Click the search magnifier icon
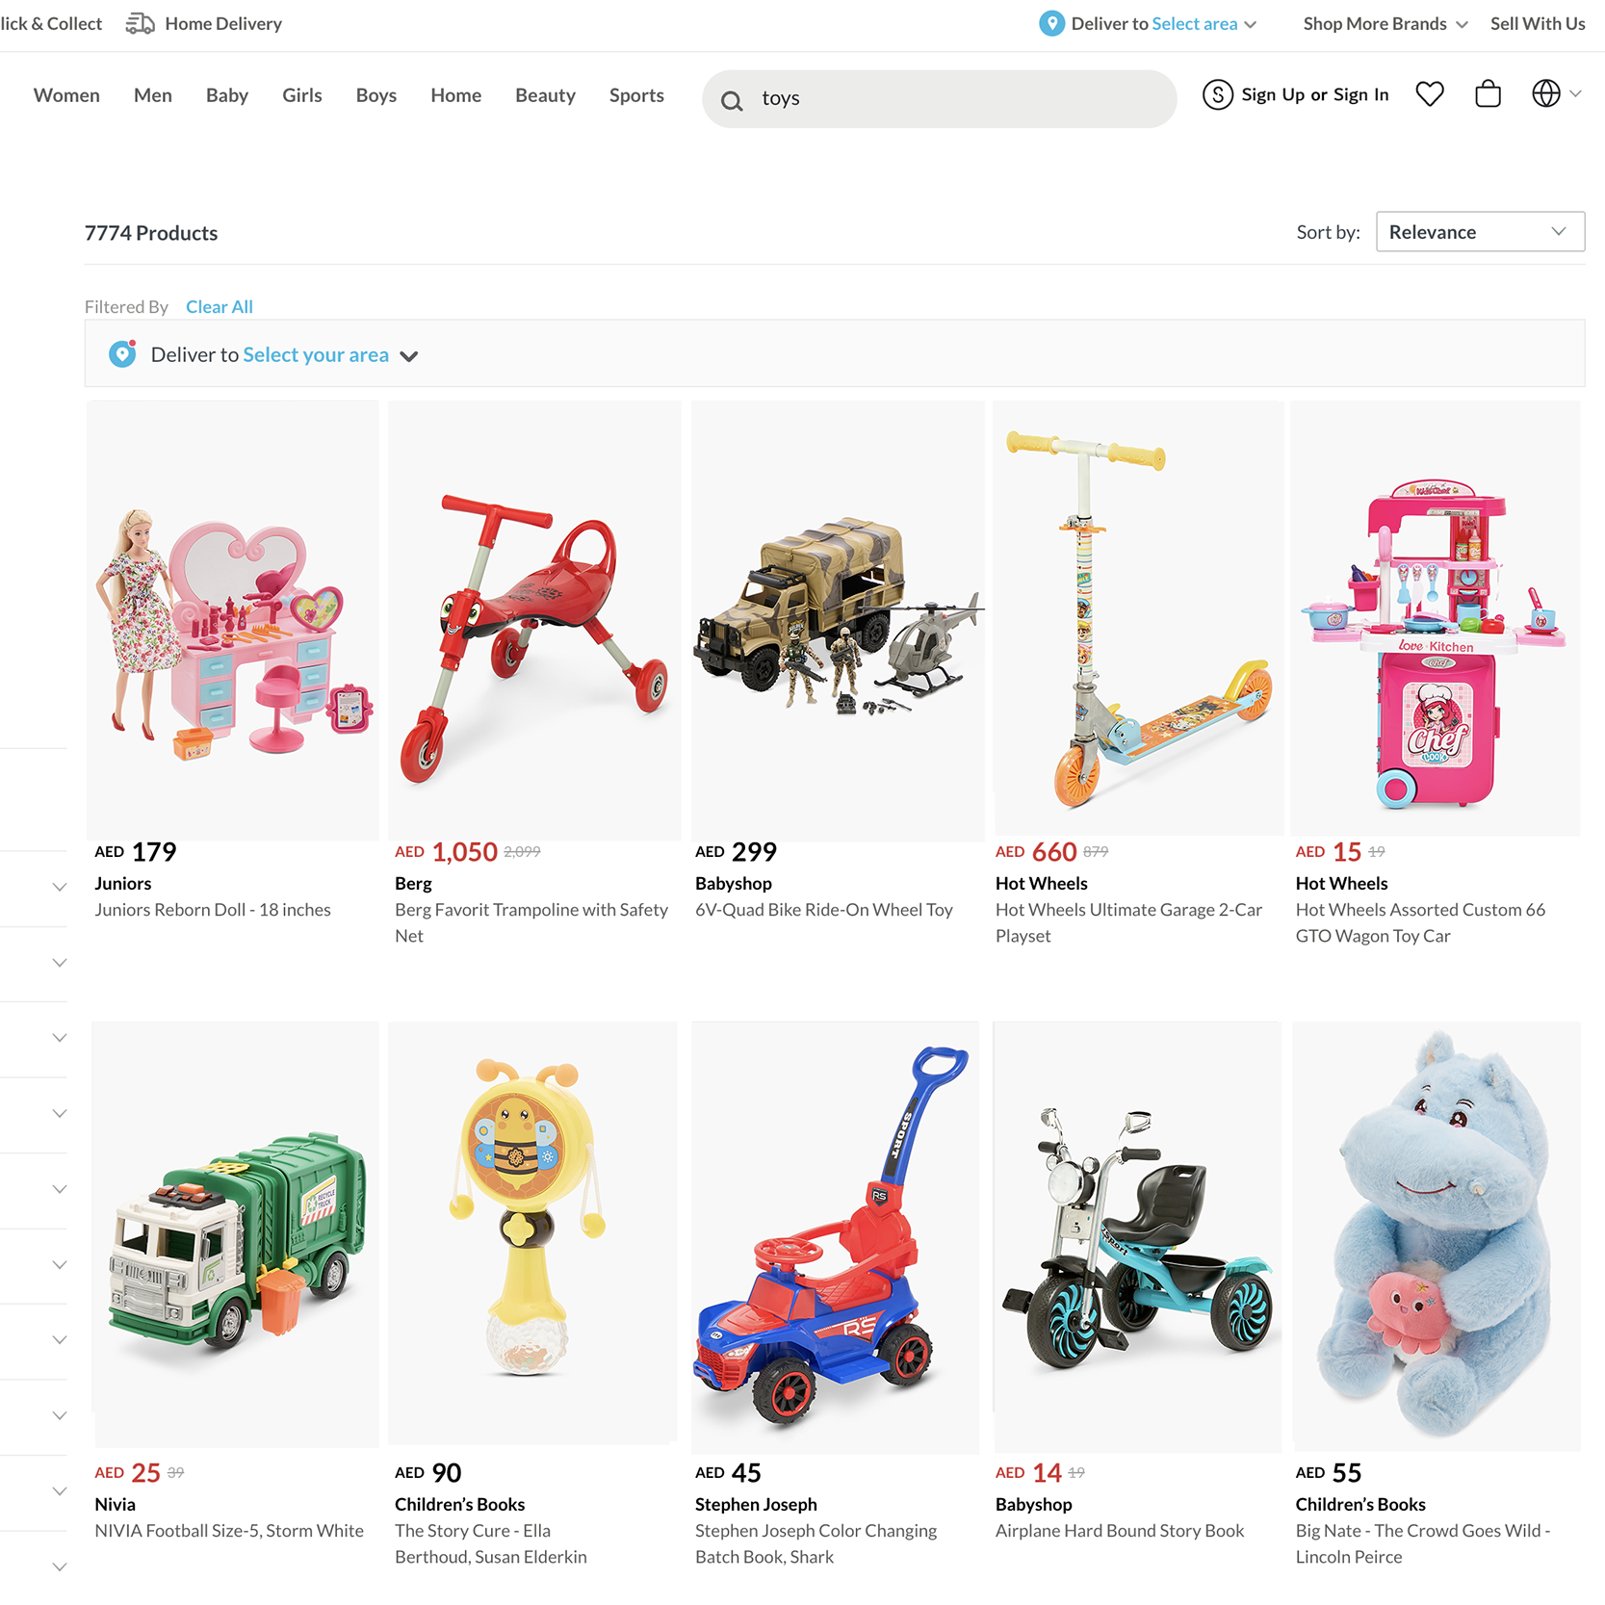 [732, 100]
